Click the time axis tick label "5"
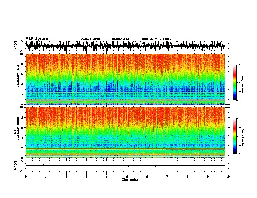This screenshot has width=257, height=198. (x=127, y=177)
